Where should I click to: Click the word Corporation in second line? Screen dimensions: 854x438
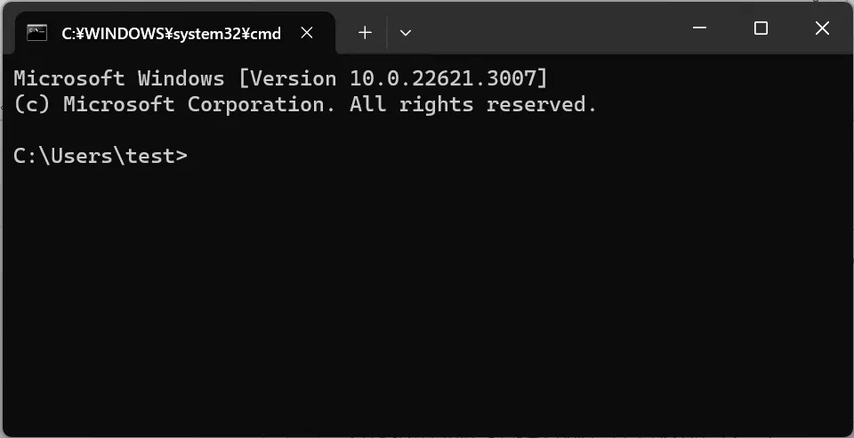click(262, 104)
